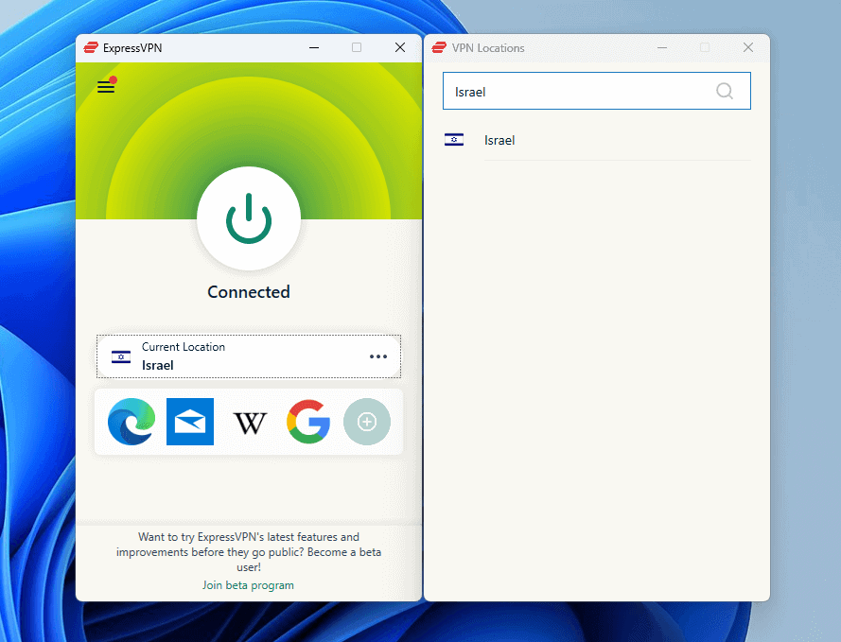Click the search magnifier icon in VPN Locations
The image size is (841, 642).
tap(725, 91)
